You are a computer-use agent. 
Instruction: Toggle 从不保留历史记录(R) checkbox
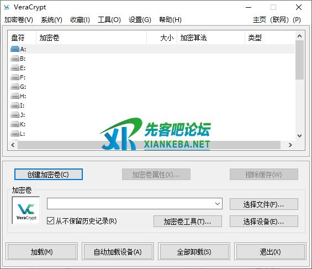pyautogui.click(x=50, y=221)
